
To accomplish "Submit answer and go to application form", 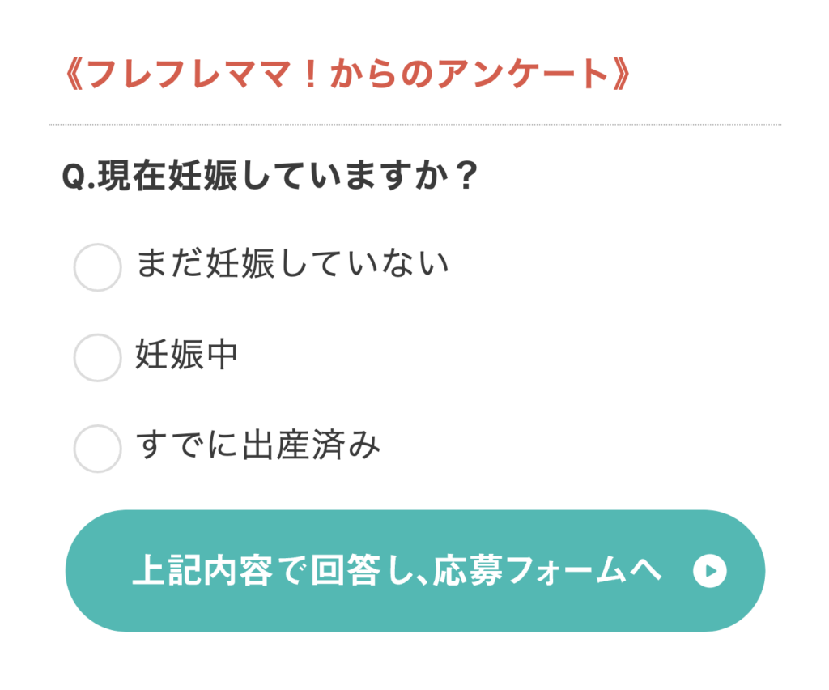I will 414,571.
